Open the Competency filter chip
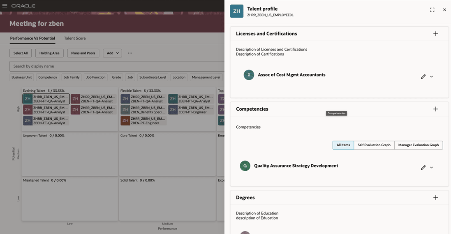451x234 pixels. pos(47,77)
